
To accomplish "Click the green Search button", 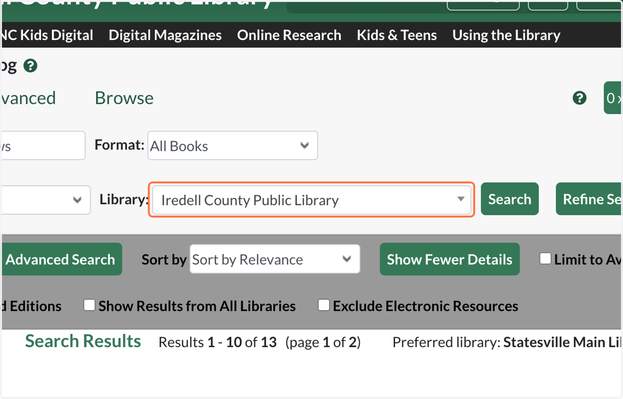I will [x=510, y=199].
